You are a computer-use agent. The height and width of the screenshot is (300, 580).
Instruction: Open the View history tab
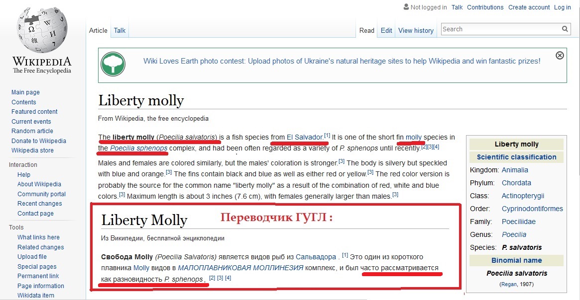[x=416, y=30]
